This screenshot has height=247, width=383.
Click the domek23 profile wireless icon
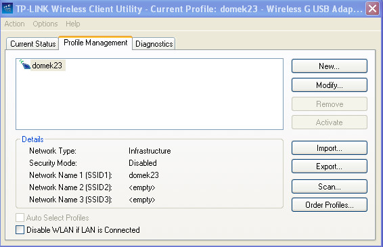click(25, 64)
